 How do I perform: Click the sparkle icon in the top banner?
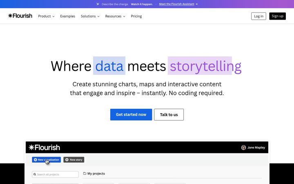point(98,4)
